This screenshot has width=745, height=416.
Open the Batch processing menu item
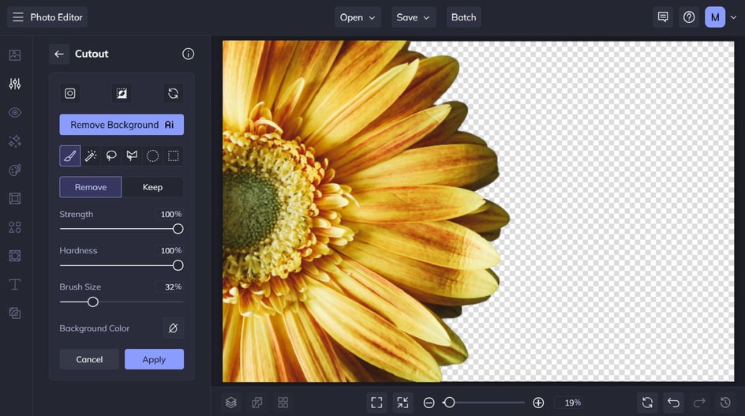coord(463,17)
